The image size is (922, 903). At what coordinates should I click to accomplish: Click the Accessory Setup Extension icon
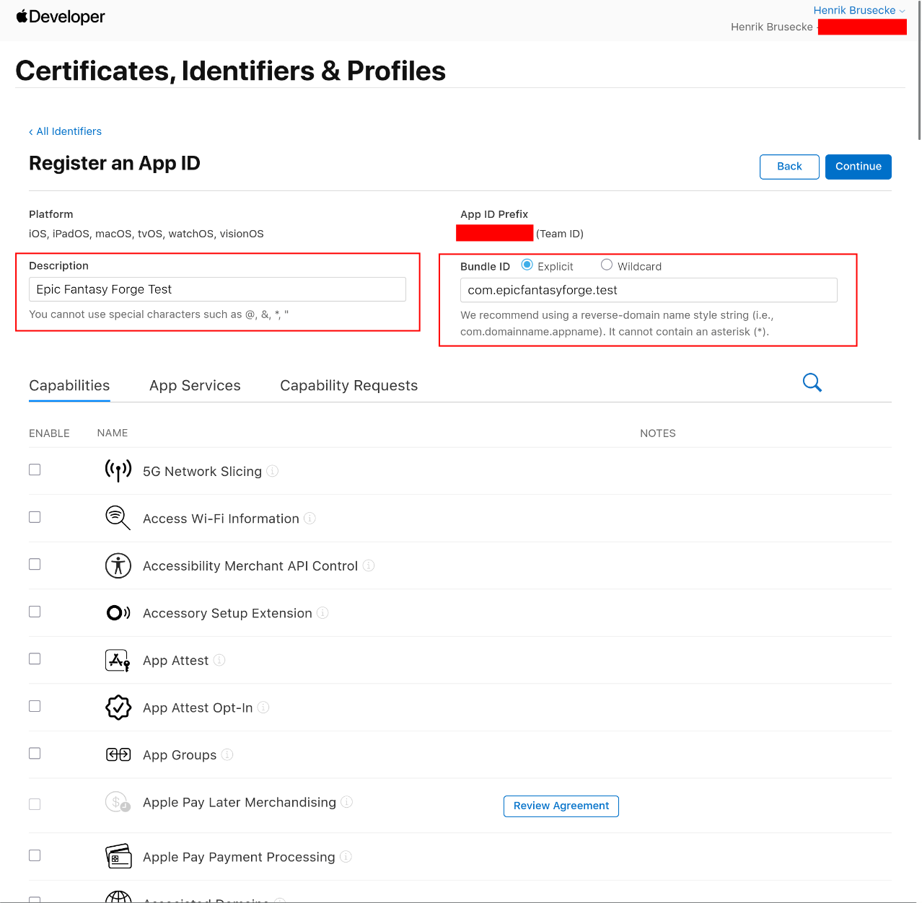pyautogui.click(x=118, y=613)
